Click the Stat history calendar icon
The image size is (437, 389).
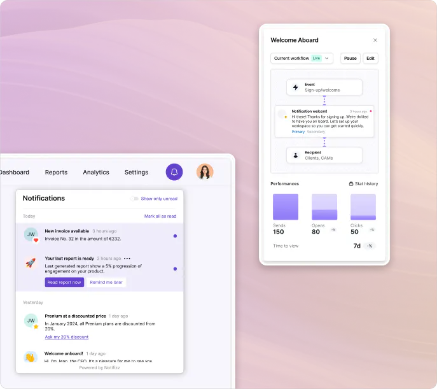[351, 184]
